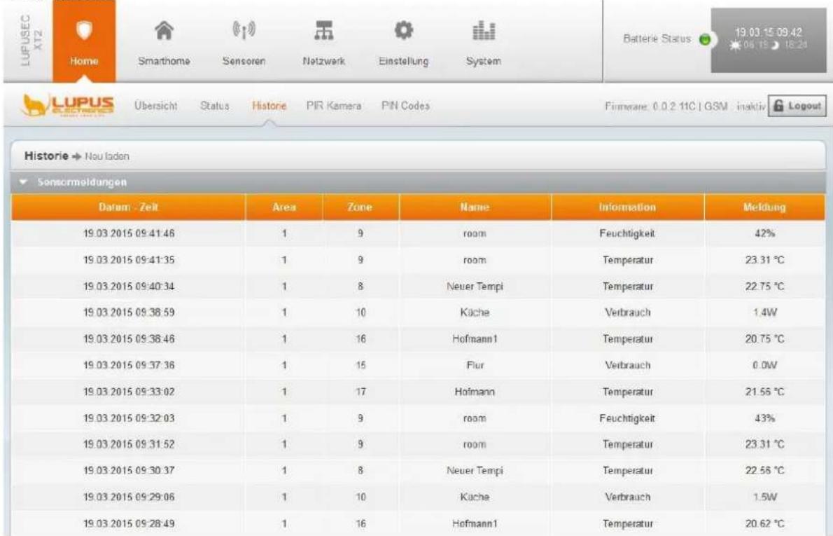
Task: Click the 21.56 °C Meldung value
Action: [x=764, y=392]
